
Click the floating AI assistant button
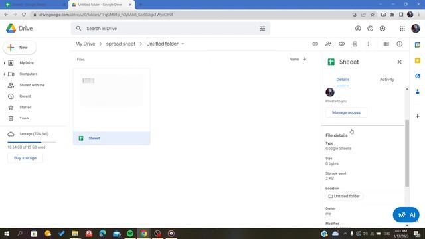(x=406, y=215)
